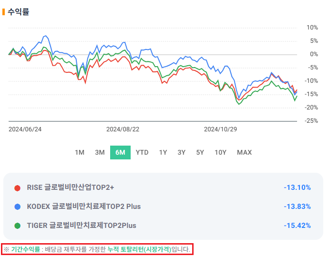The width and height of the screenshot is (329, 256).
Task: Click the -13.83% return value
Action: pos(297,207)
